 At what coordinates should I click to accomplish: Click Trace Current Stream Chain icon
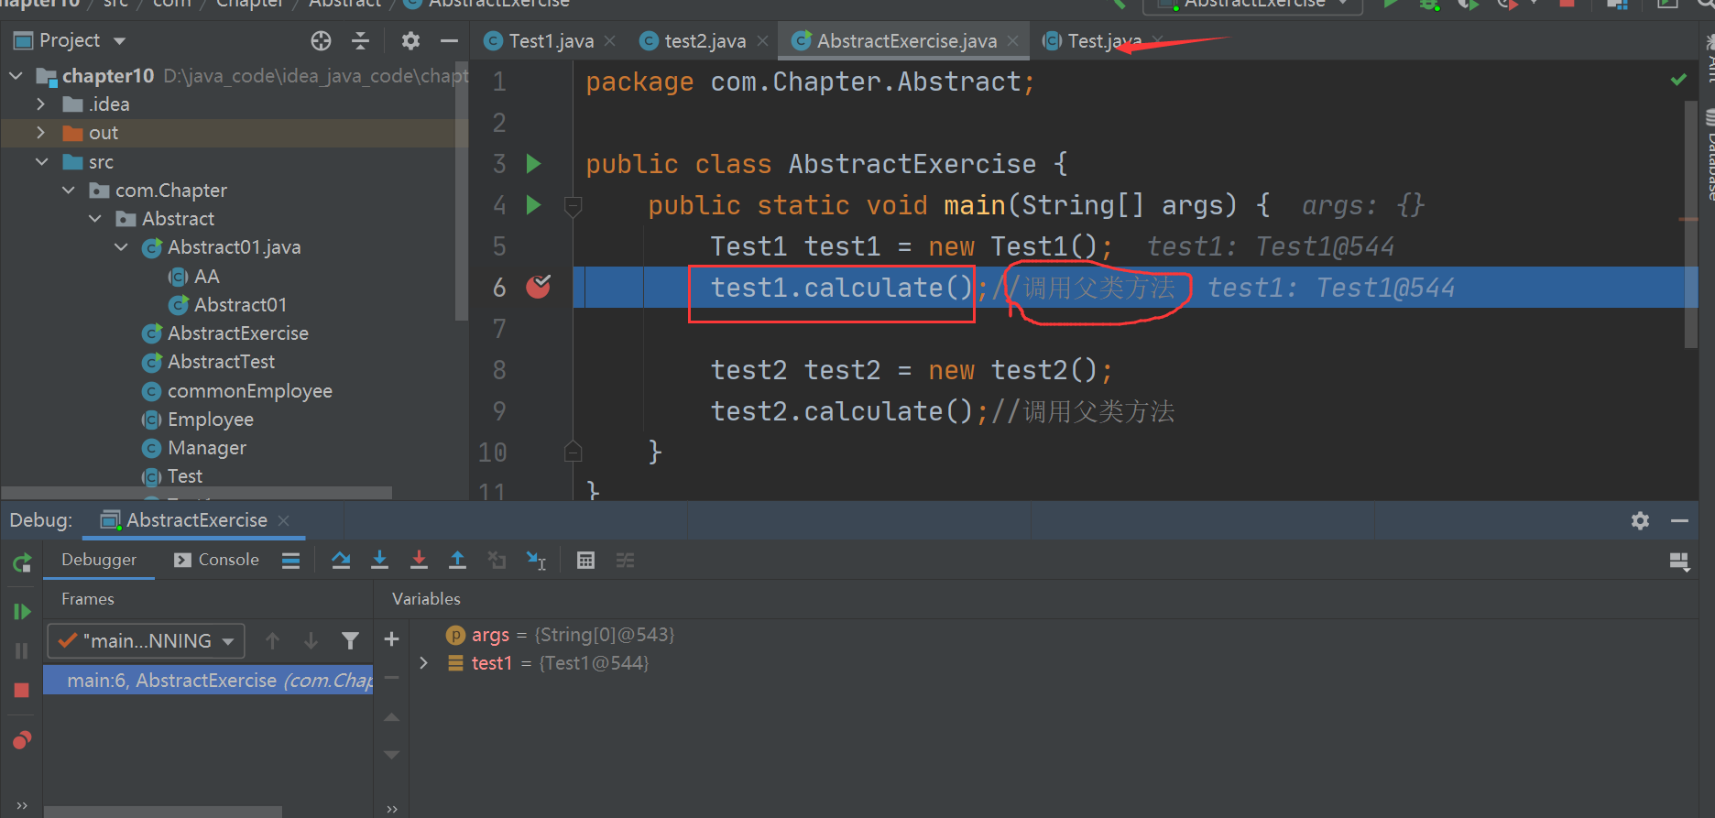click(625, 561)
